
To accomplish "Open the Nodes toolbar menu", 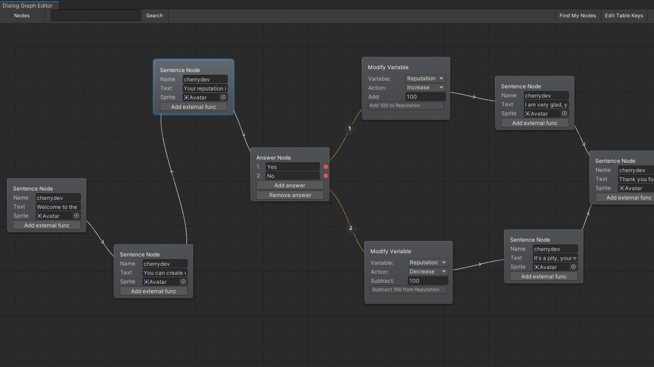I will [22, 16].
